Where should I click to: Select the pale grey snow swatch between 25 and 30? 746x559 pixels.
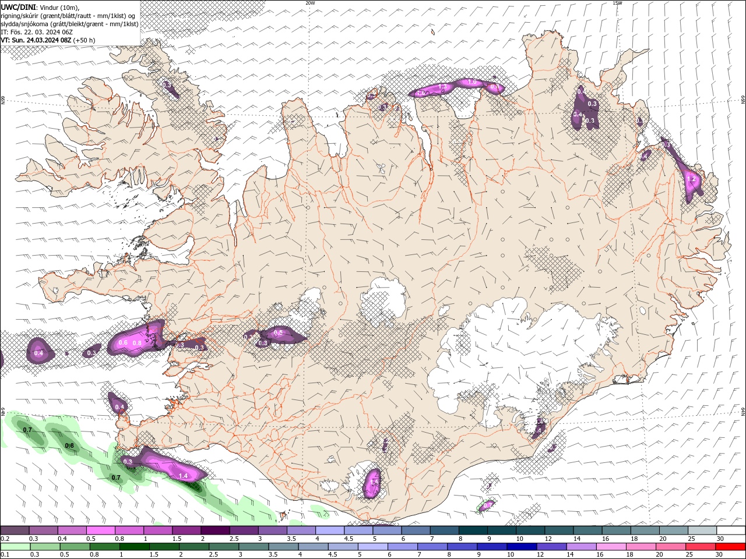point(702,530)
